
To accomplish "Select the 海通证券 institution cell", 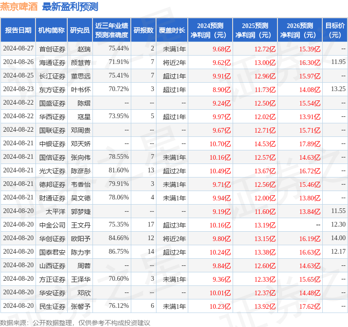I will (52, 63).
